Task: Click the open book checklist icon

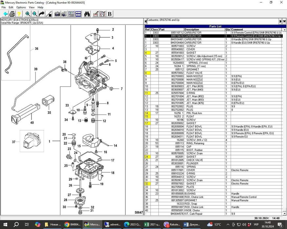Action: pos(103,14)
